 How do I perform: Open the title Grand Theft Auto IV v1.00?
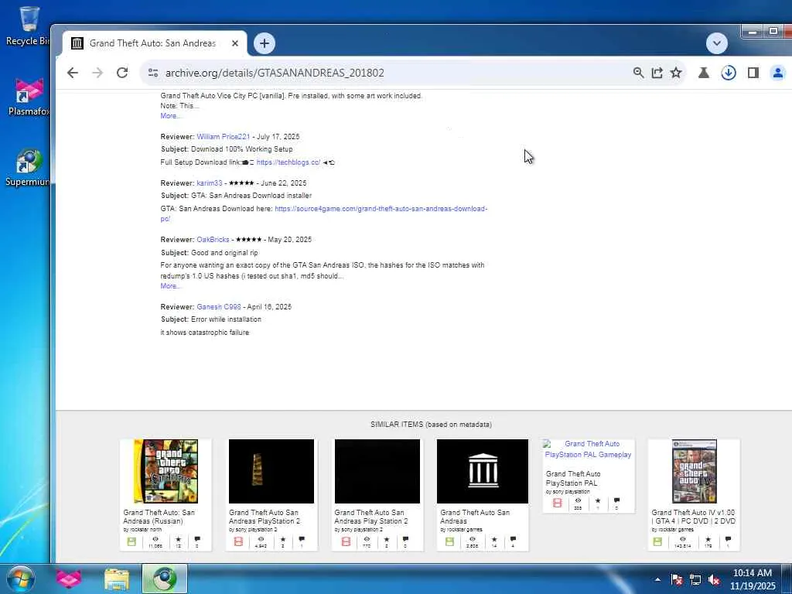[x=693, y=517]
